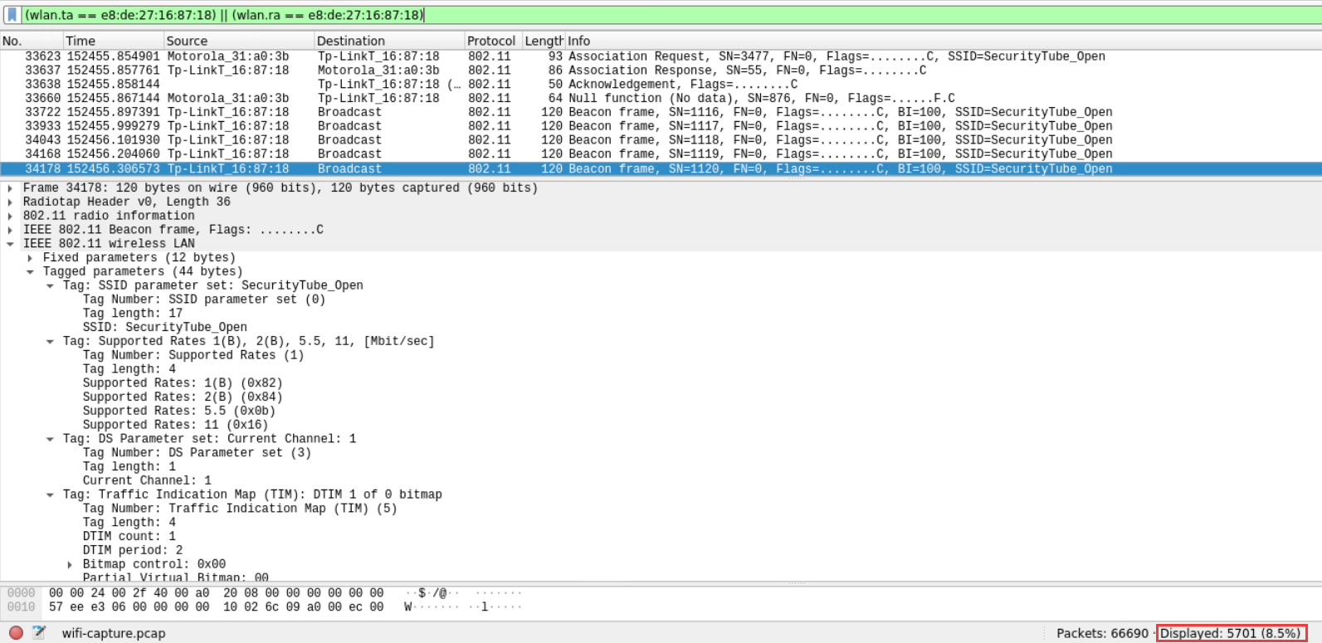Sort by the No. column header
This screenshot has width=1322, height=643.
tap(32, 41)
